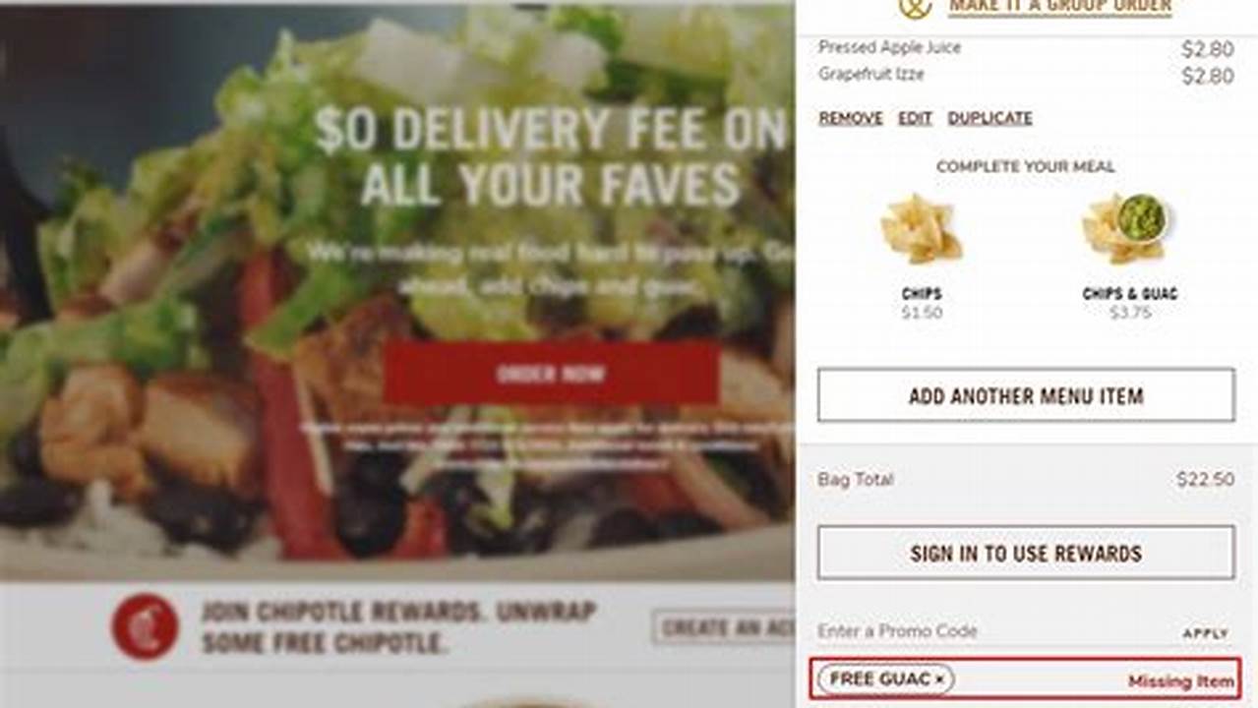Apply the entered promo code

pyautogui.click(x=1205, y=634)
